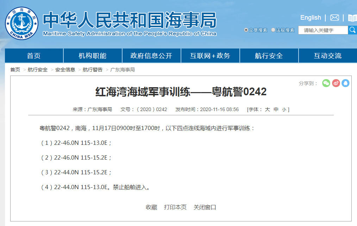
Task: Click 打印本页 to print
Action: click(175, 207)
